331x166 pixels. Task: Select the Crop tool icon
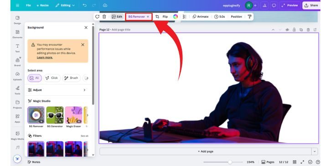157,17
